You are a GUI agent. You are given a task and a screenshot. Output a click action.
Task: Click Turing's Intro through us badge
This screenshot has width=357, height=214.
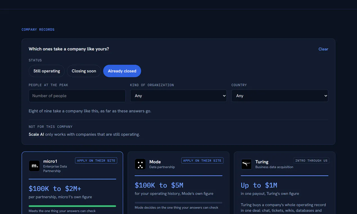point(311,160)
